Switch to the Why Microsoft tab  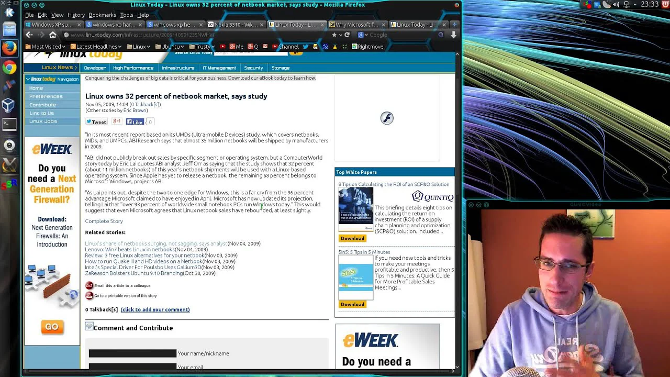[x=357, y=25]
